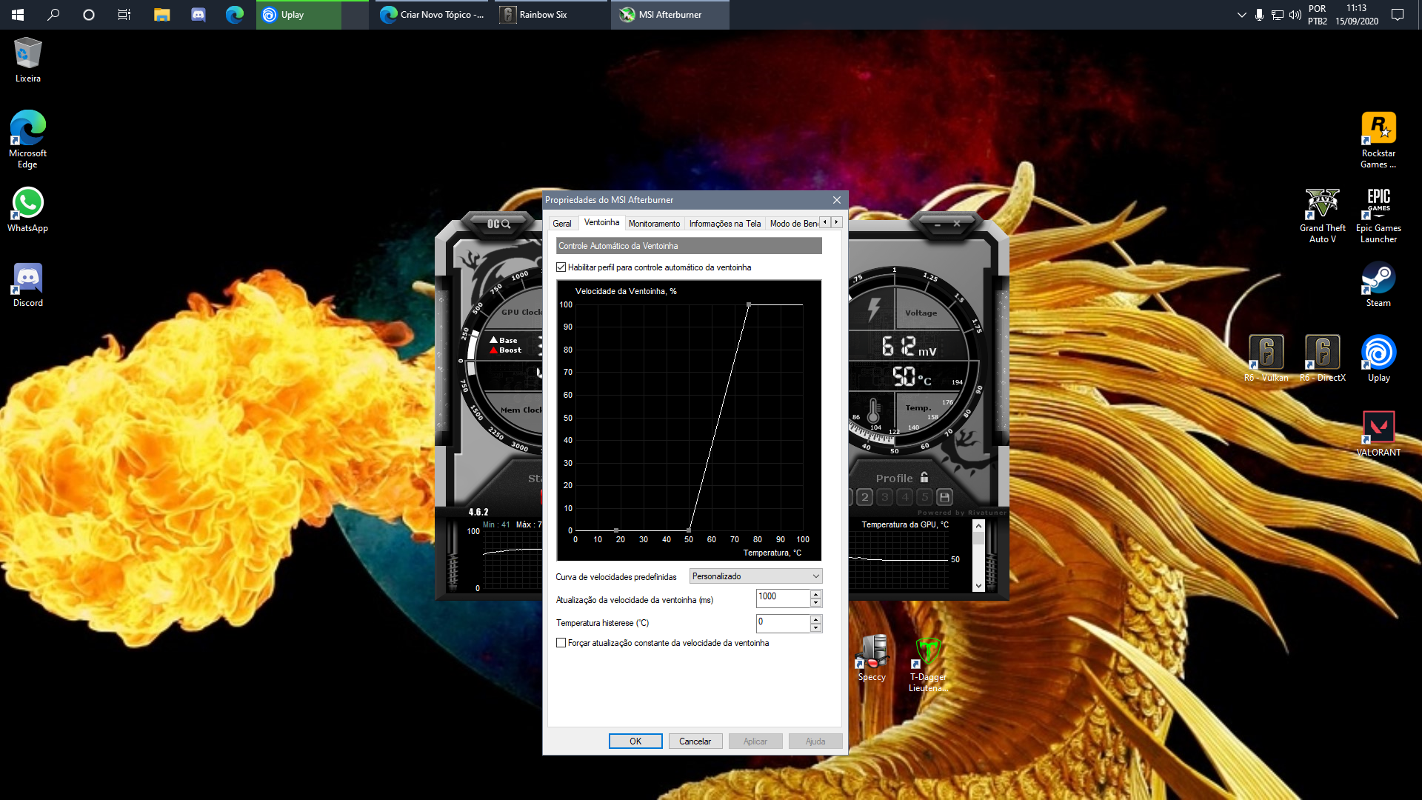Viewport: 1422px width, 800px height.
Task: Open Uplay desktop shortcut
Action: point(1378,359)
